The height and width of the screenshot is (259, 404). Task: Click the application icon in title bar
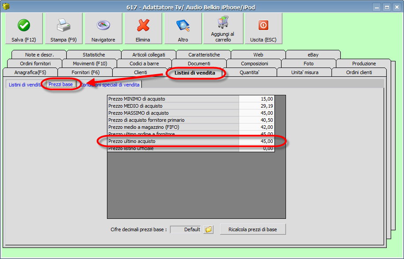[6, 6]
